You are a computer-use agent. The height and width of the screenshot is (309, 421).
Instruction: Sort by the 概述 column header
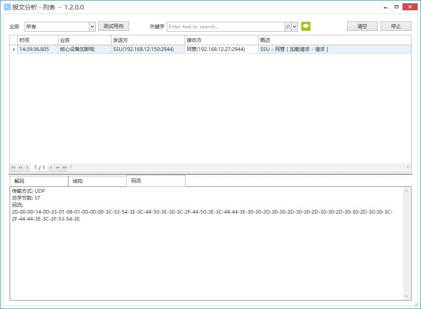click(335, 40)
